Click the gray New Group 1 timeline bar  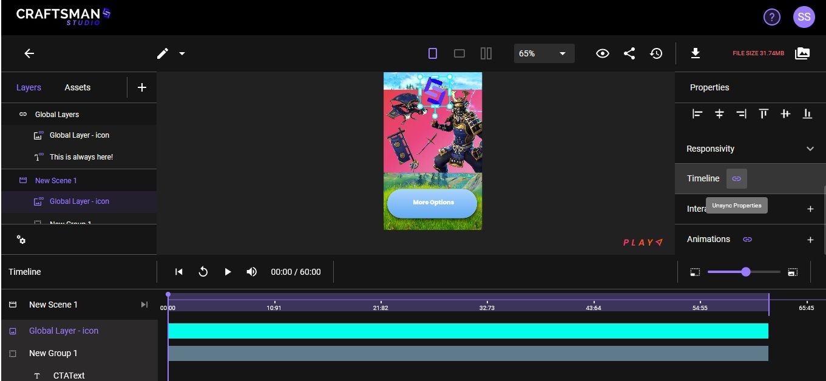point(468,353)
